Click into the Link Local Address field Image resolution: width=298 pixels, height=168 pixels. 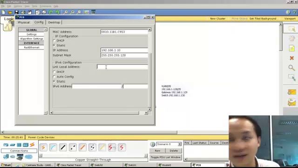tap(122, 67)
